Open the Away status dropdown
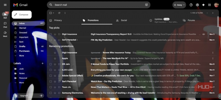Screen dimensions: 221x100 179,5
